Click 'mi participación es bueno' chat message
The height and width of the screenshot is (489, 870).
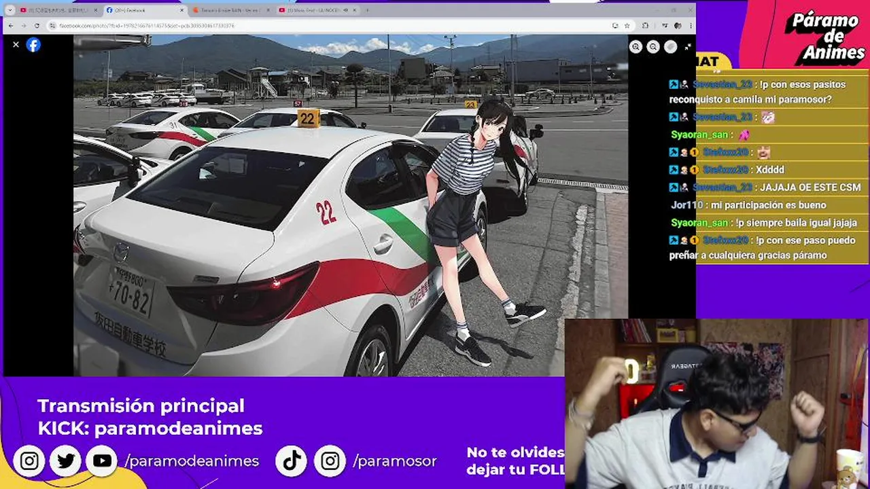click(x=769, y=205)
